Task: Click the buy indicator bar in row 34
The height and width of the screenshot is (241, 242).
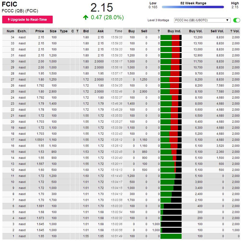Action: (171, 37)
